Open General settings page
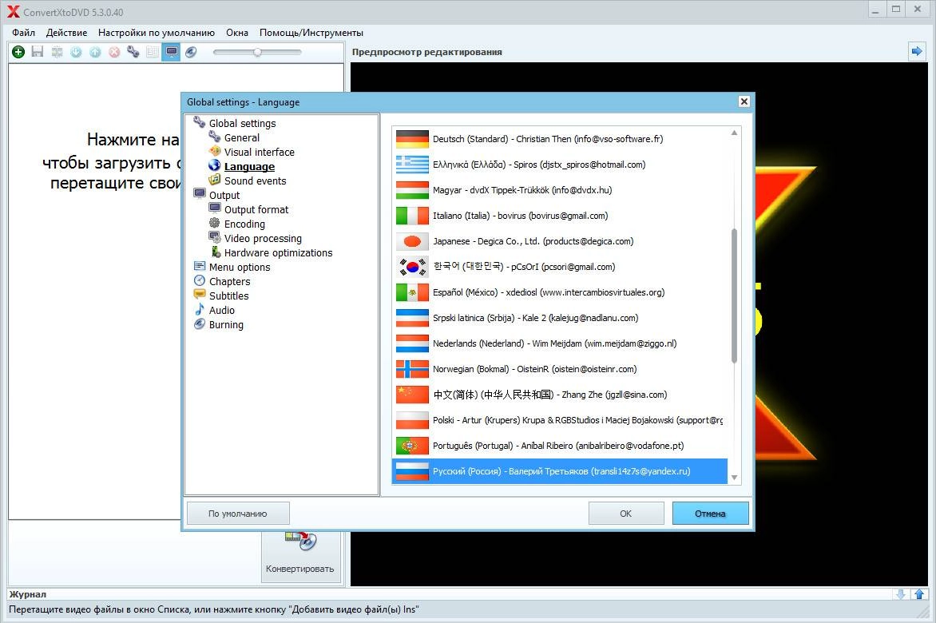 pos(242,138)
